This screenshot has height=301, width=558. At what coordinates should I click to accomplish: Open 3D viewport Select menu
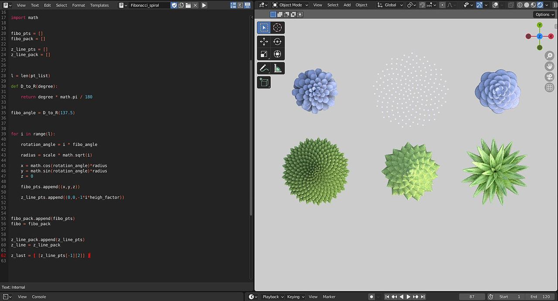[x=333, y=5]
